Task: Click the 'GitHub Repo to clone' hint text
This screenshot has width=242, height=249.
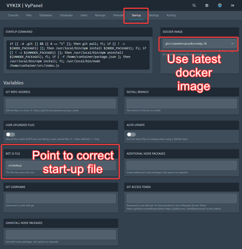Action: coord(42,110)
